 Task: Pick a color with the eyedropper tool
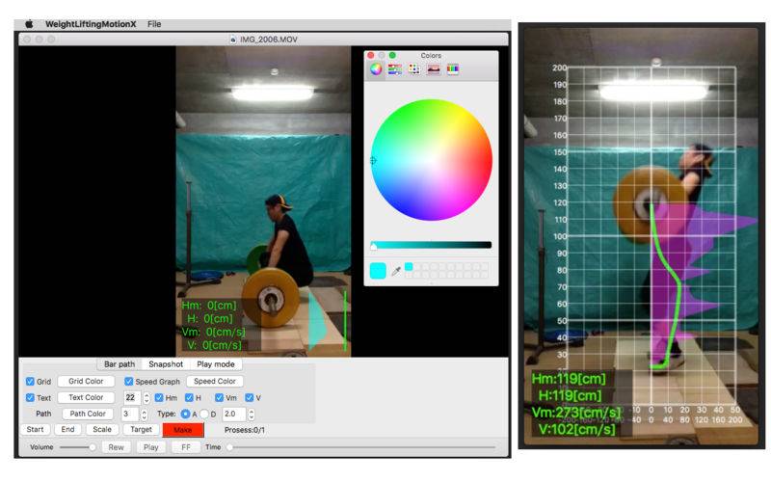tap(395, 271)
